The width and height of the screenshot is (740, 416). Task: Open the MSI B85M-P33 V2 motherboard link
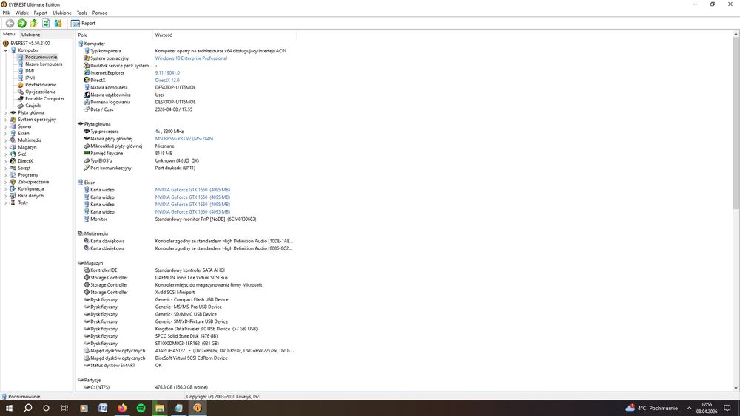184,138
